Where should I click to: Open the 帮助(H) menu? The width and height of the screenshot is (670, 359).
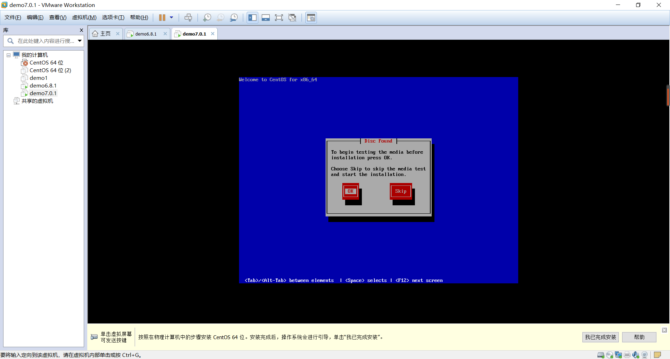click(139, 17)
